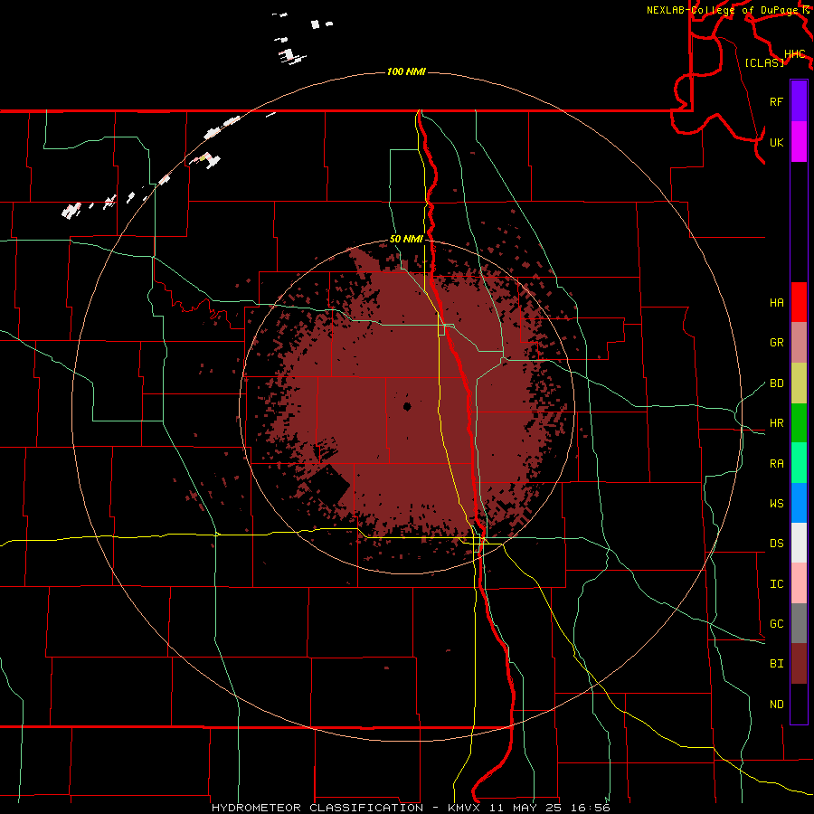Select the white DS legend swatch
The width and height of the screenshot is (814, 814).
coord(799,543)
